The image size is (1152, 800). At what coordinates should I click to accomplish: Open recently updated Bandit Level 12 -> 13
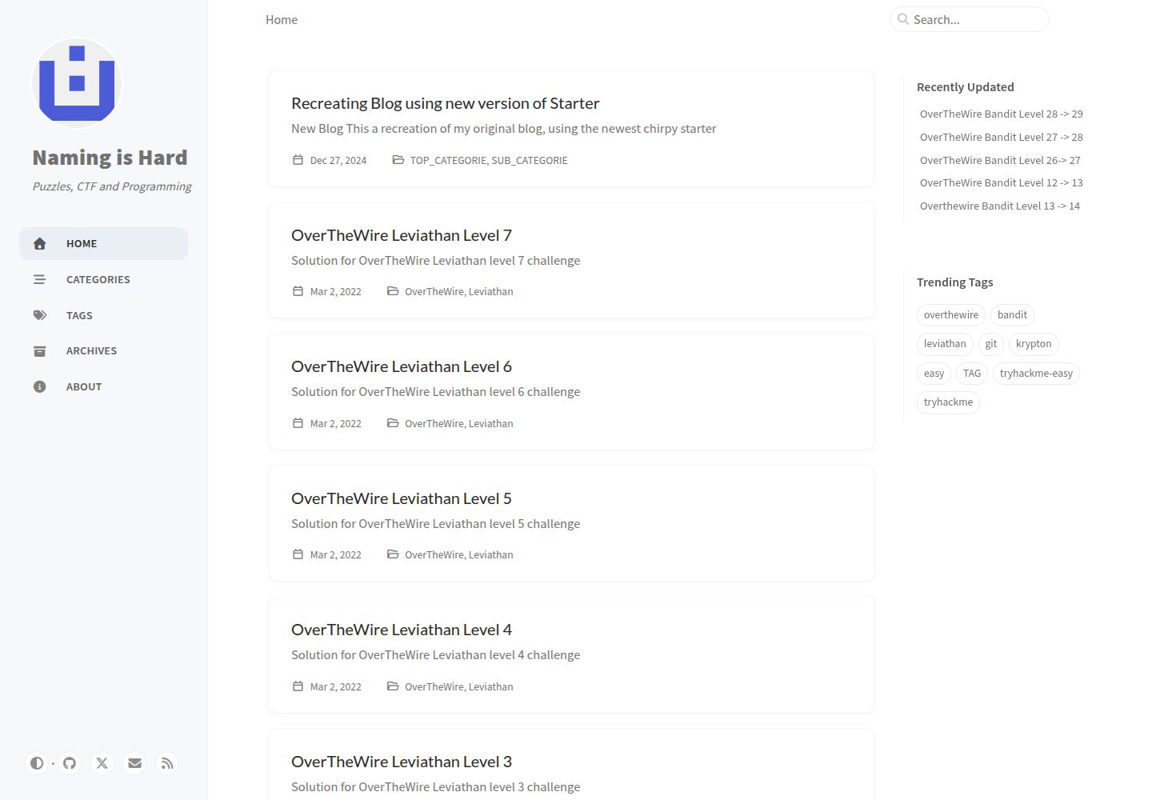pyautogui.click(x=1001, y=183)
